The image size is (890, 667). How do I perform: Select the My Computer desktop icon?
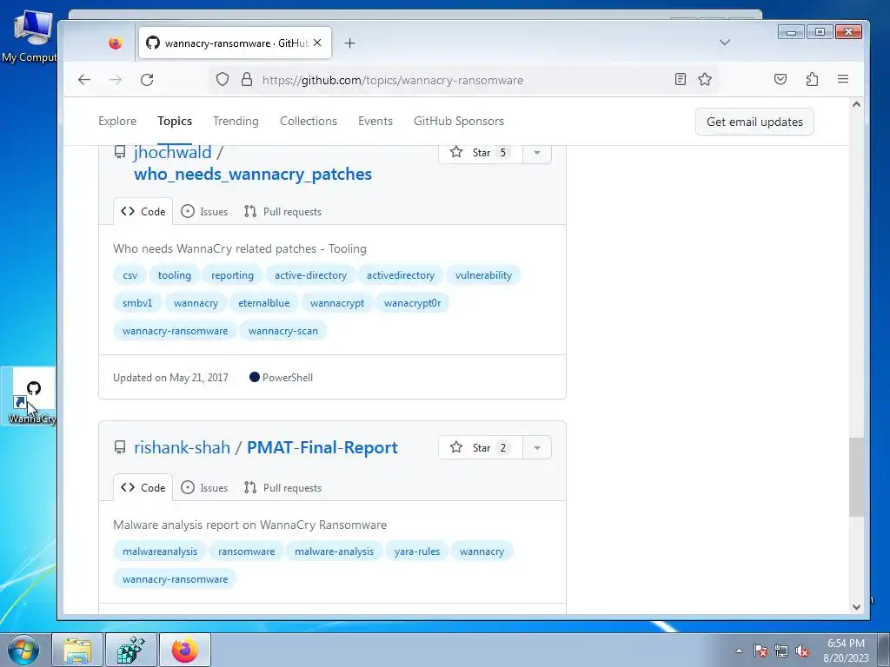31,35
